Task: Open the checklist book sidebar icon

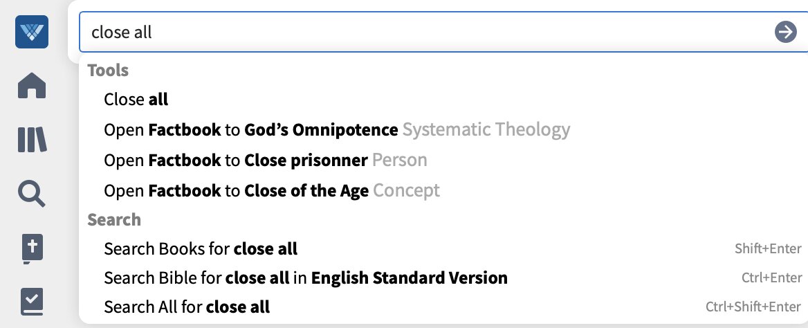Action: point(32,302)
